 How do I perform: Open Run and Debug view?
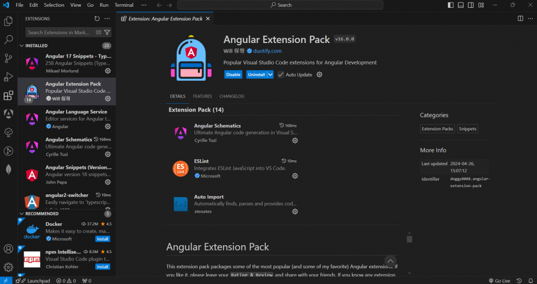click(8, 77)
